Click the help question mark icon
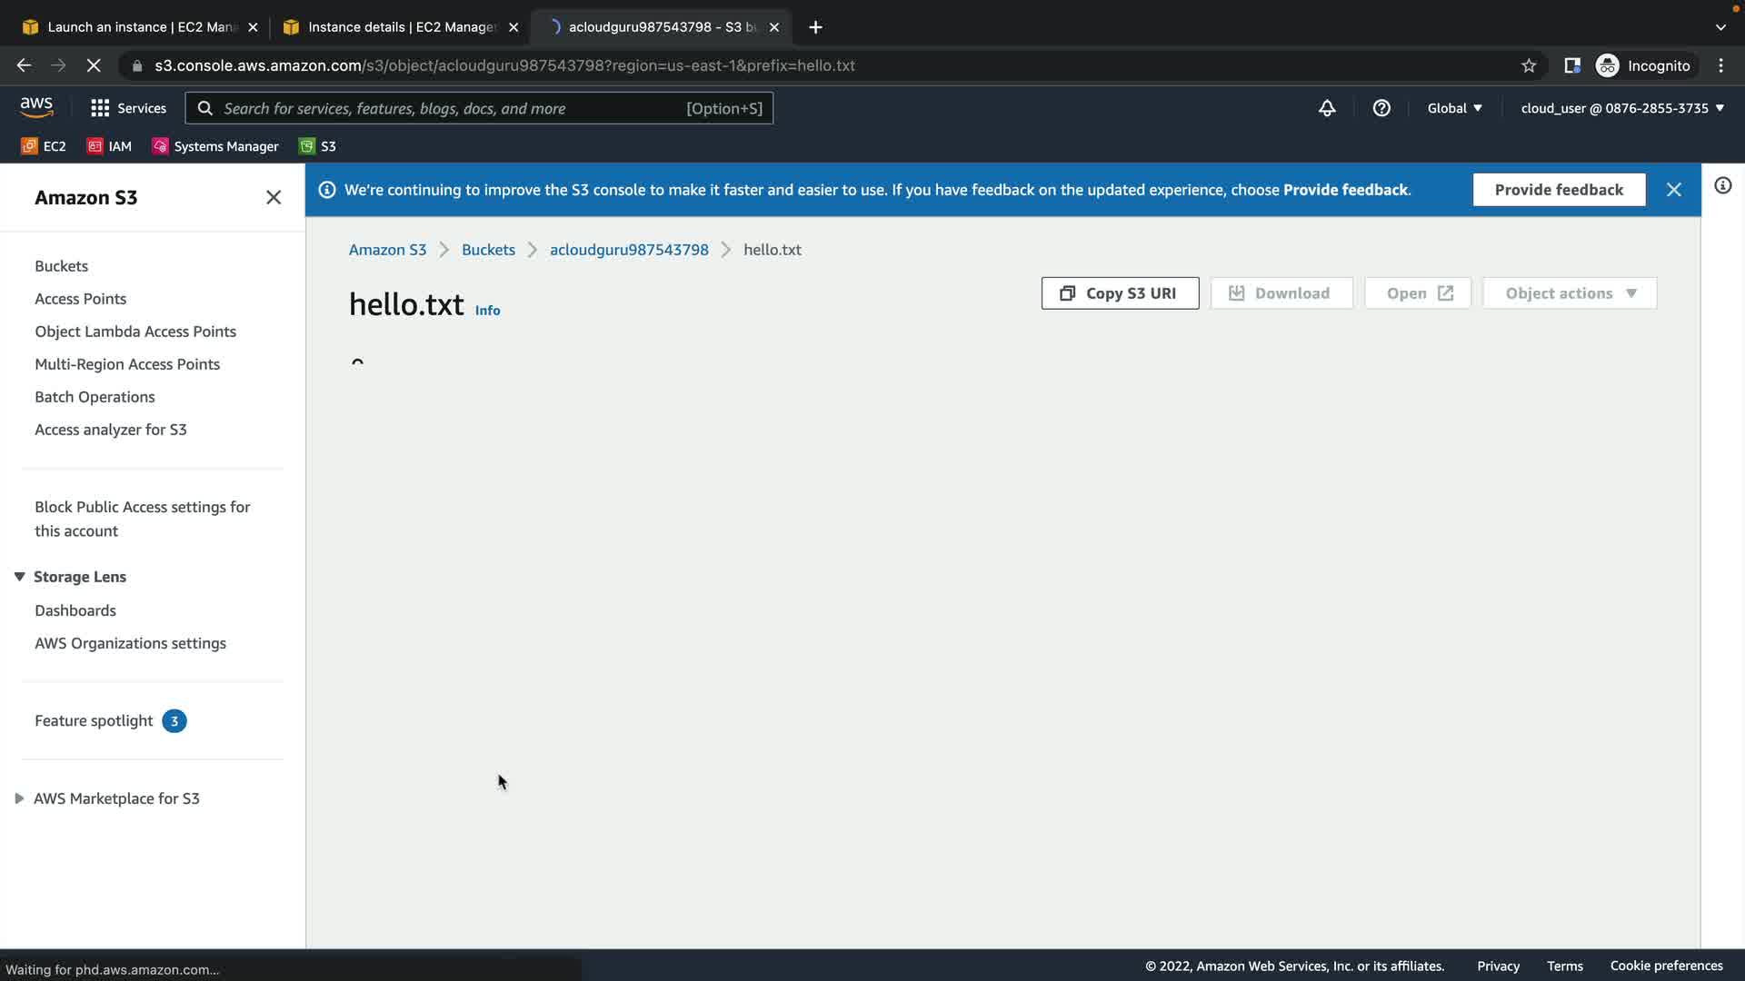Image resolution: width=1745 pixels, height=981 pixels. 1381,108
